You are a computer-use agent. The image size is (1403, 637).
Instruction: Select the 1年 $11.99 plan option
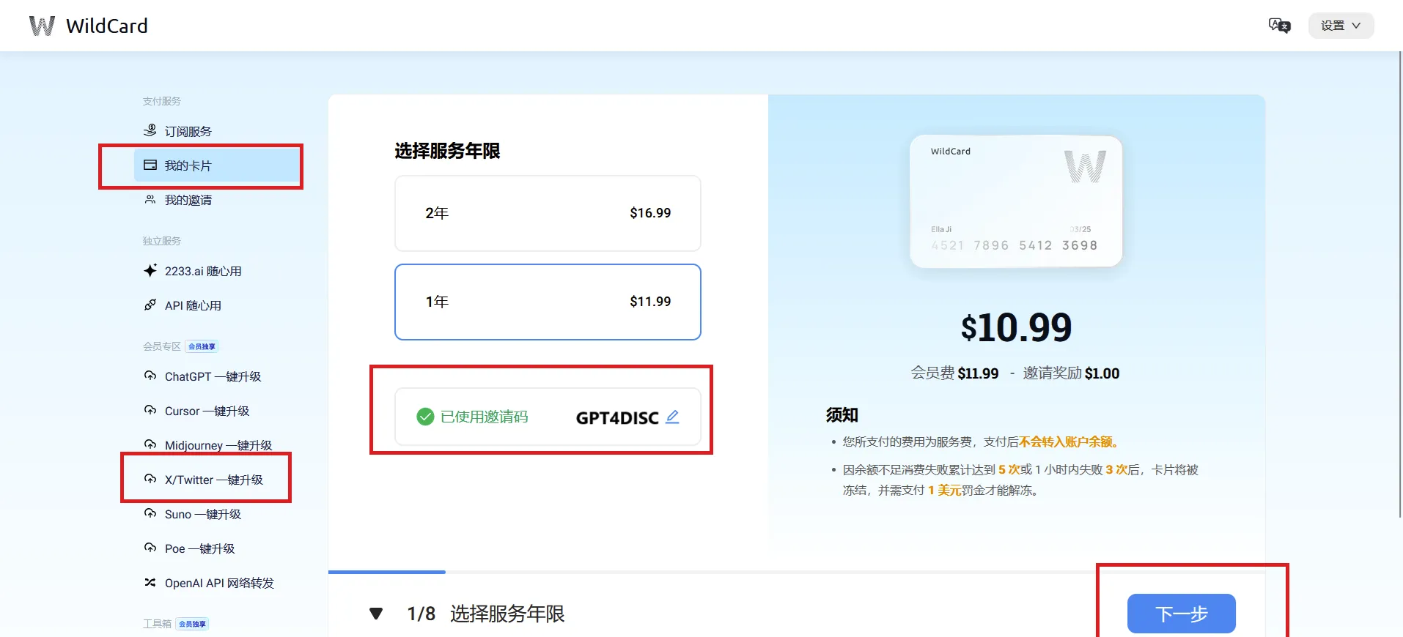pos(548,302)
